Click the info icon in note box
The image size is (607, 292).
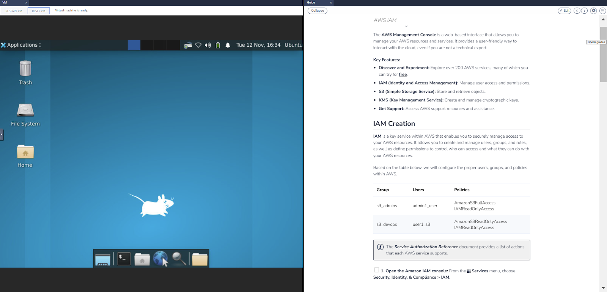[380, 247]
